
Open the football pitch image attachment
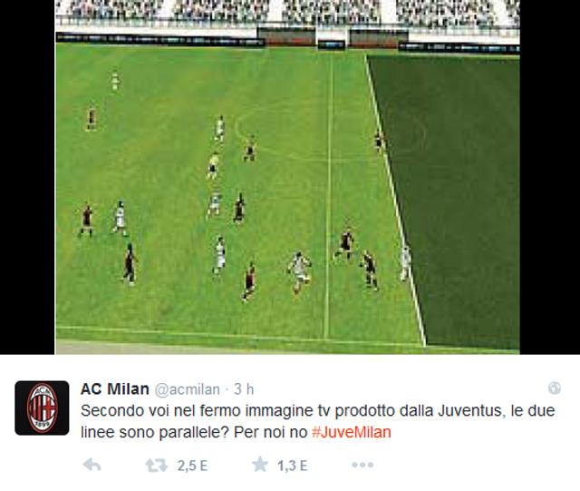[x=287, y=177]
